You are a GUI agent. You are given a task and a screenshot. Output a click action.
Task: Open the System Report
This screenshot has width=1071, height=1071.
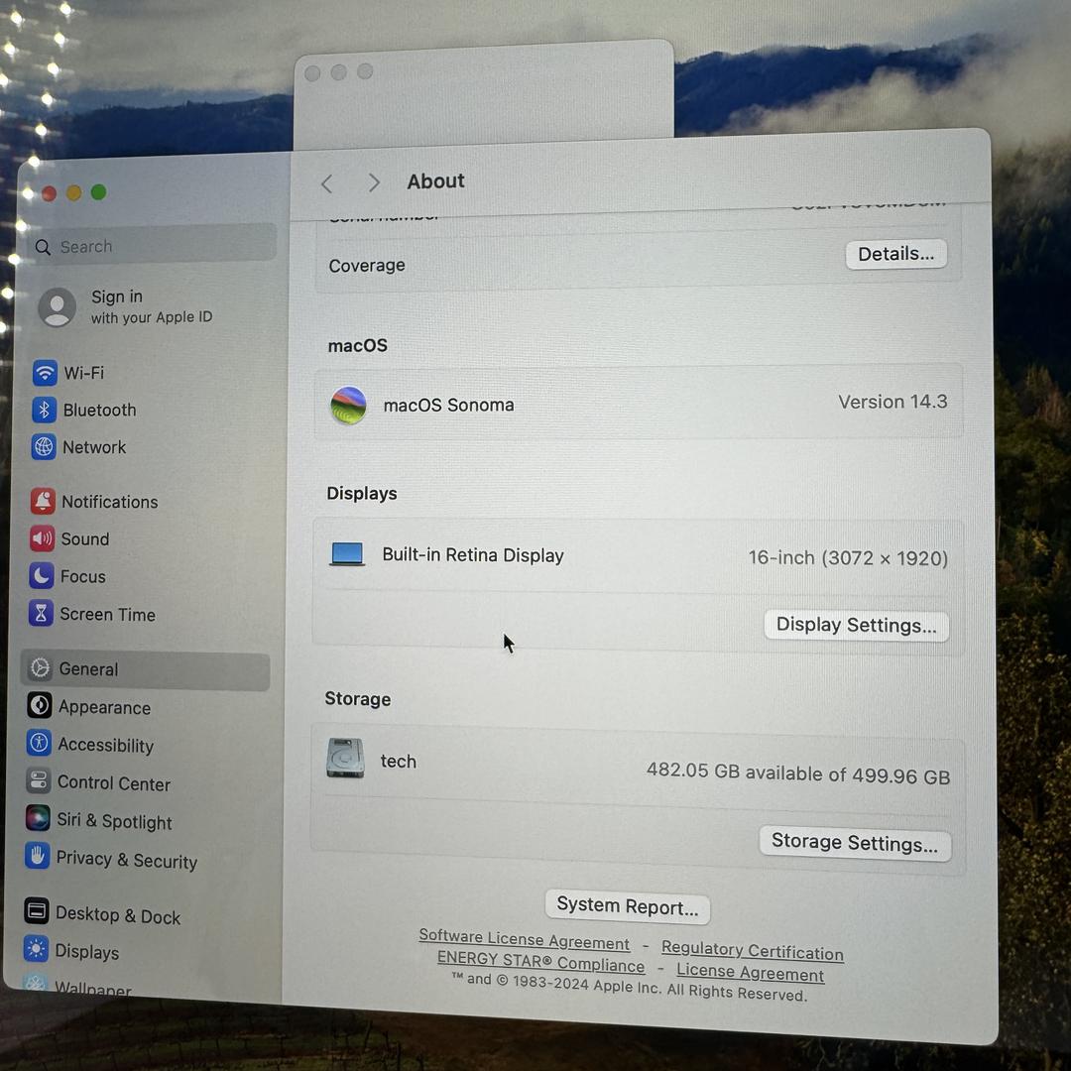[x=627, y=906]
